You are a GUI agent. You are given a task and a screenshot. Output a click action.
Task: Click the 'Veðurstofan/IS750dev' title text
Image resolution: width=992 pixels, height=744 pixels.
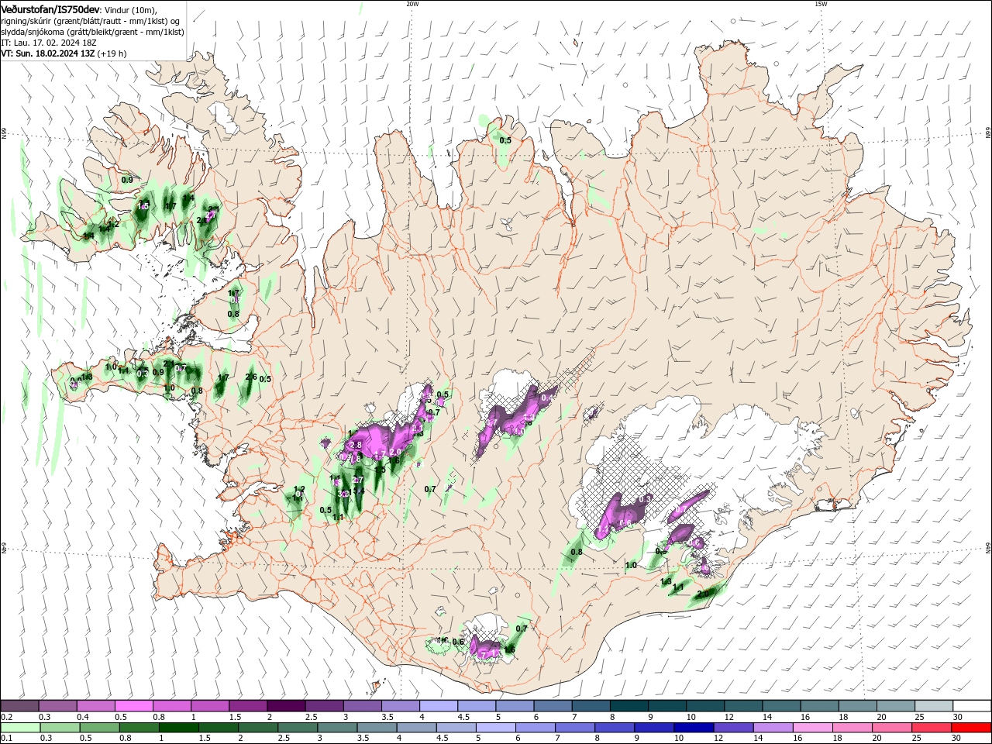[x=50, y=9]
